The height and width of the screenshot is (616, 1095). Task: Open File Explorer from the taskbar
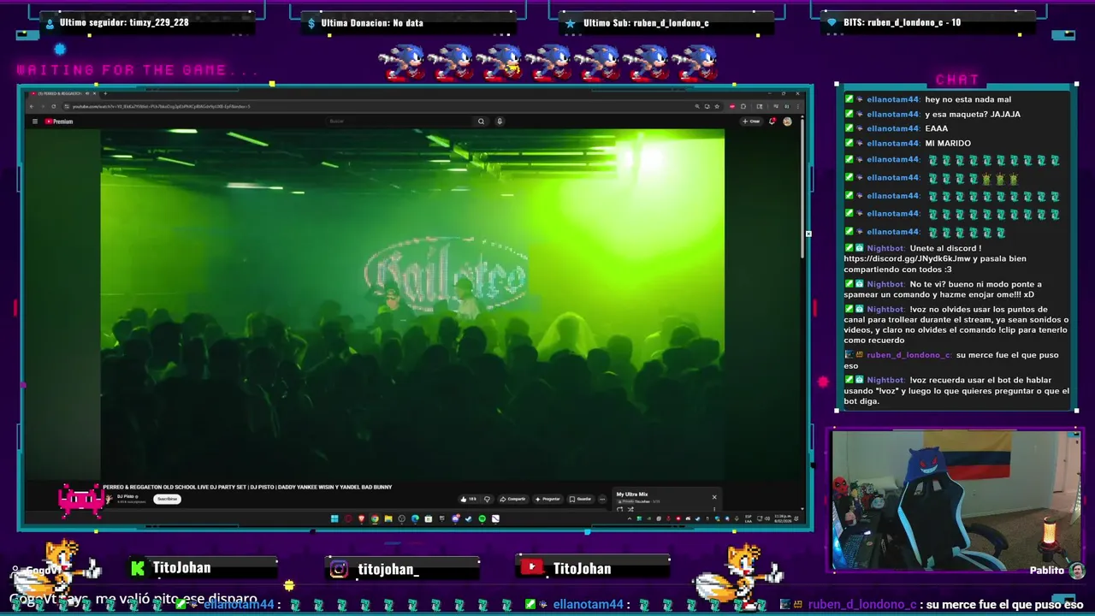[388, 518]
